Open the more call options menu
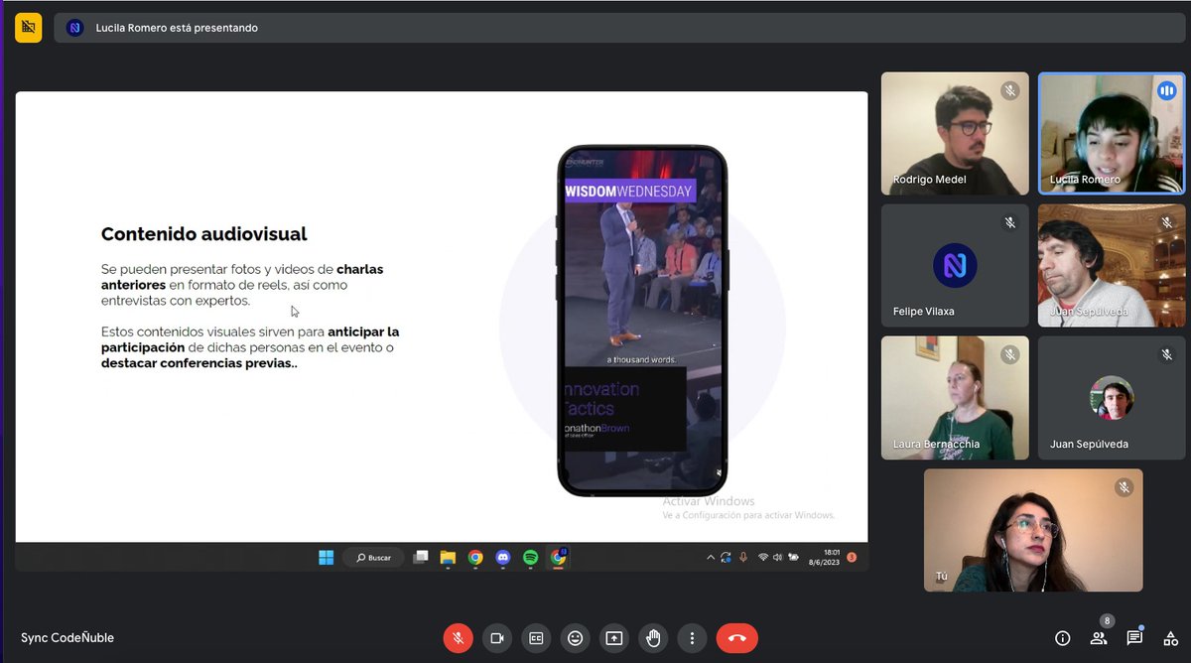 [x=692, y=638]
